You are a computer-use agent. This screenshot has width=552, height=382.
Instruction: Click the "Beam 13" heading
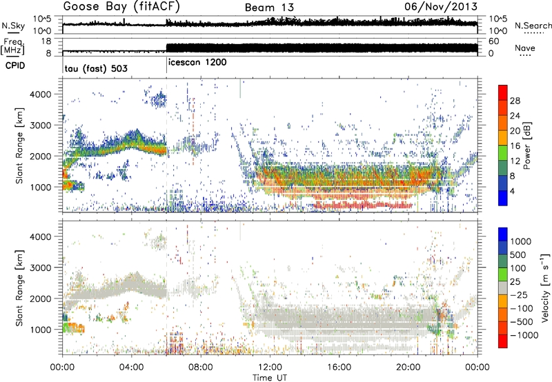(x=269, y=8)
